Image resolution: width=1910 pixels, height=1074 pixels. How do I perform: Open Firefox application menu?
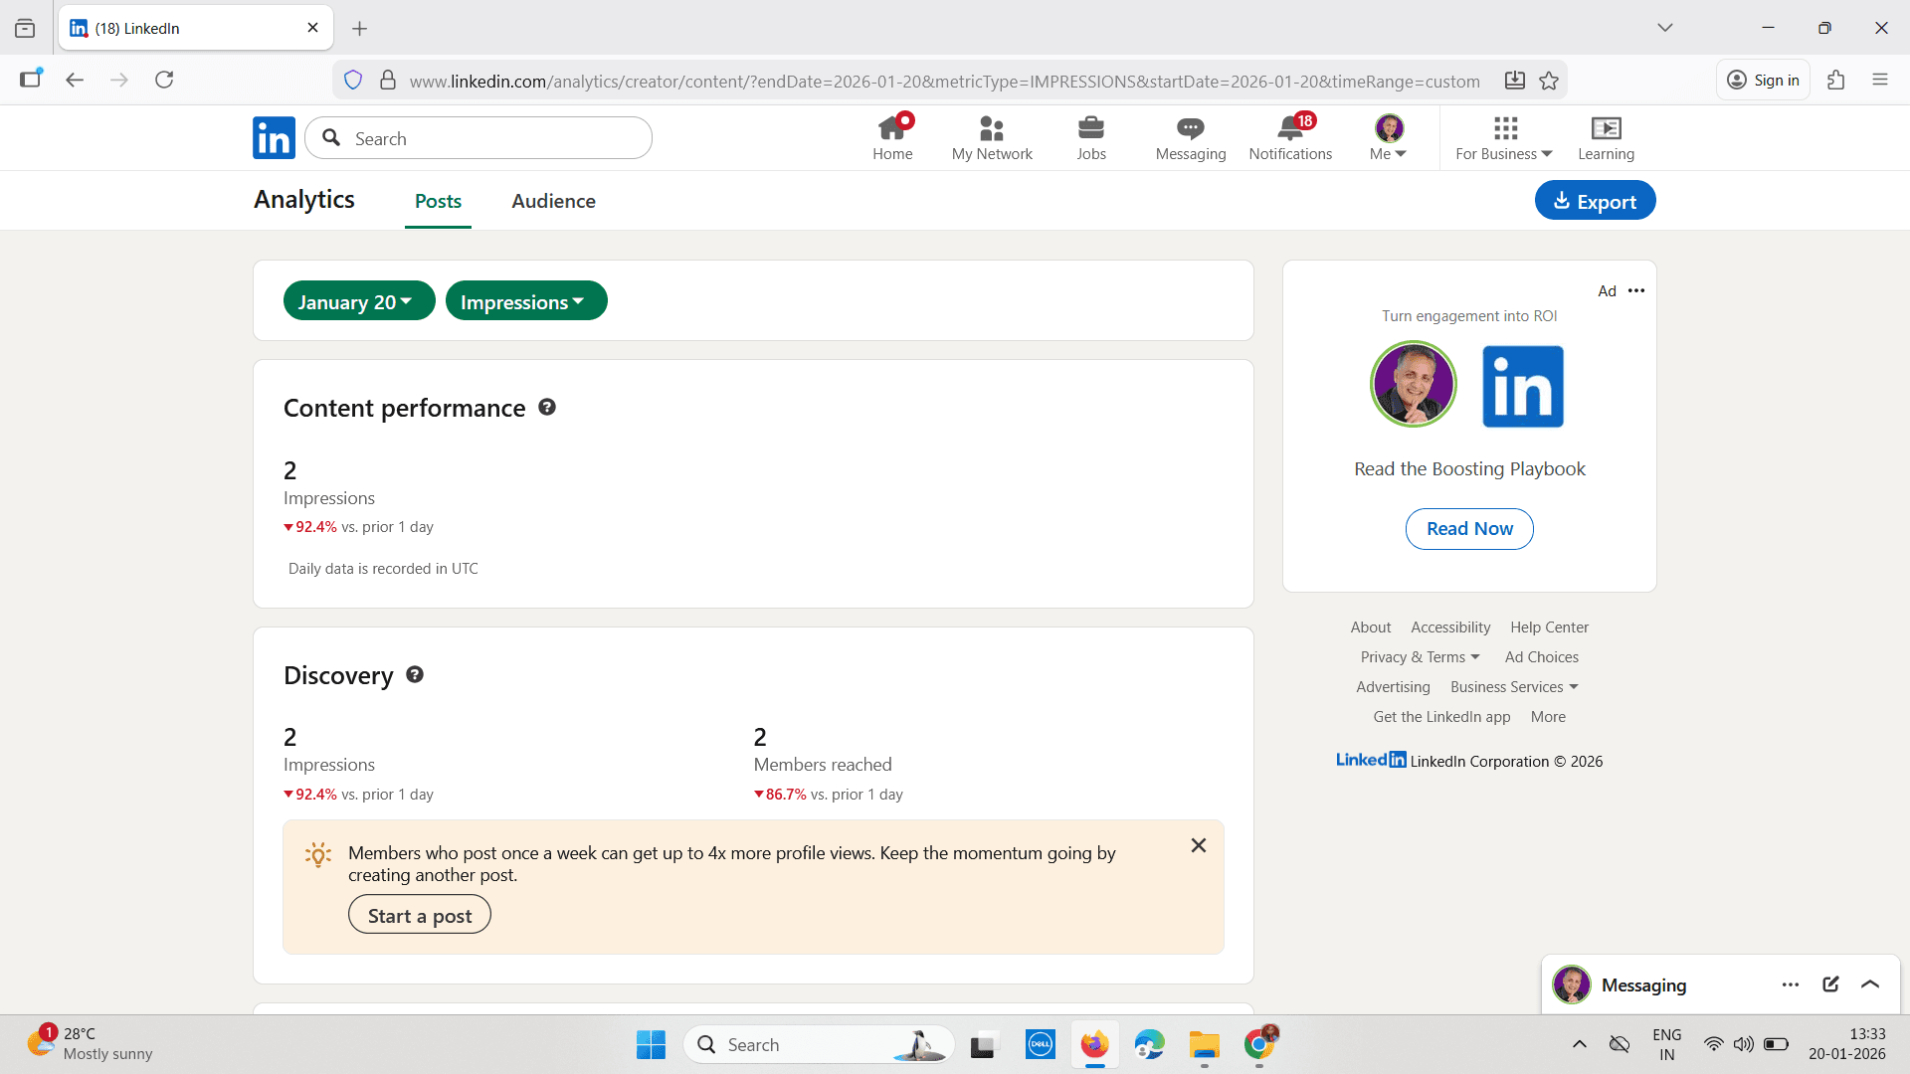pos(1880,80)
